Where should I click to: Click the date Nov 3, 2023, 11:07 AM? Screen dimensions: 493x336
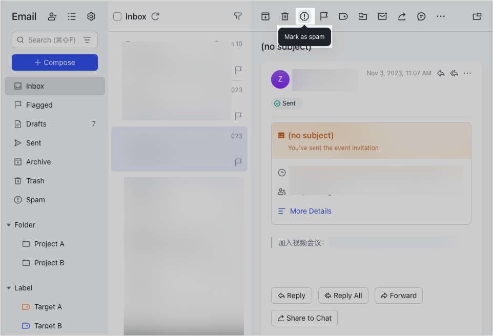click(x=399, y=73)
